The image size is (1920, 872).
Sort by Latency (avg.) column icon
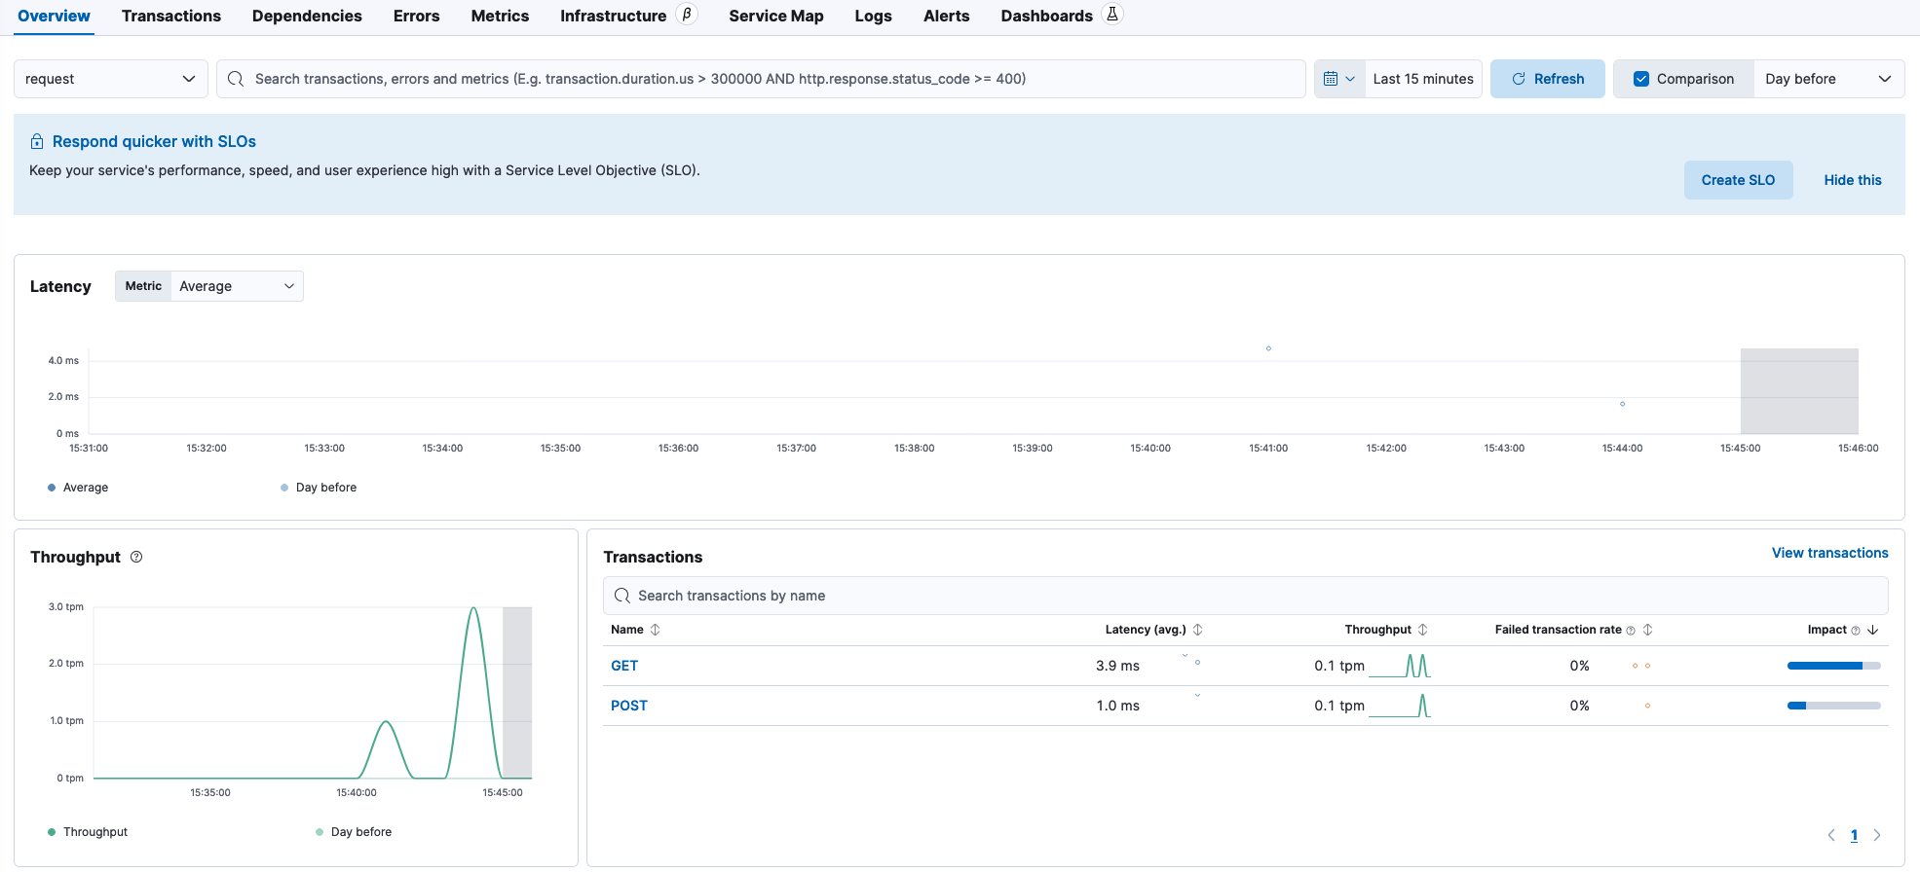1198,630
